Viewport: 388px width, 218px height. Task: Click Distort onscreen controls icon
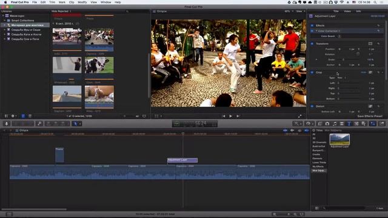tap(370, 107)
